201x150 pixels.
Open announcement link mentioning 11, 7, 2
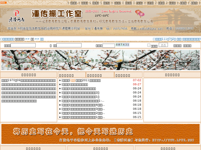[177, 39]
